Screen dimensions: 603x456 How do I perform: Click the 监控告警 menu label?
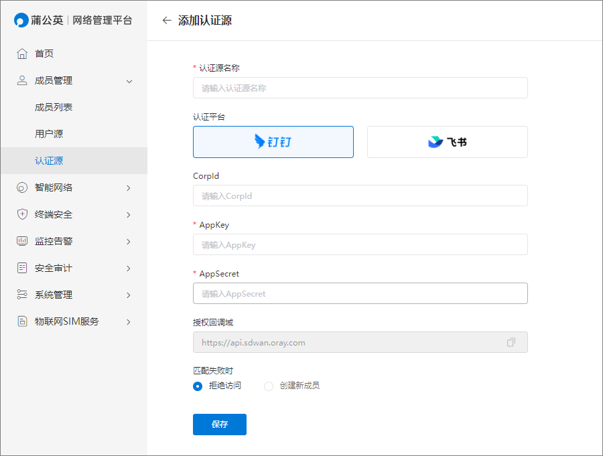[54, 241]
